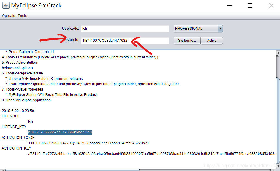Click the licensee name 'lch' in output
The image size is (280, 171).
tap(30, 122)
